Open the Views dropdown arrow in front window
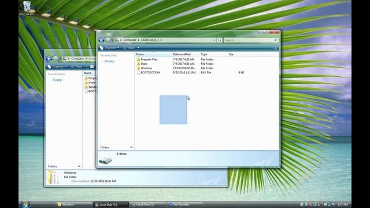 [x=138, y=48]
